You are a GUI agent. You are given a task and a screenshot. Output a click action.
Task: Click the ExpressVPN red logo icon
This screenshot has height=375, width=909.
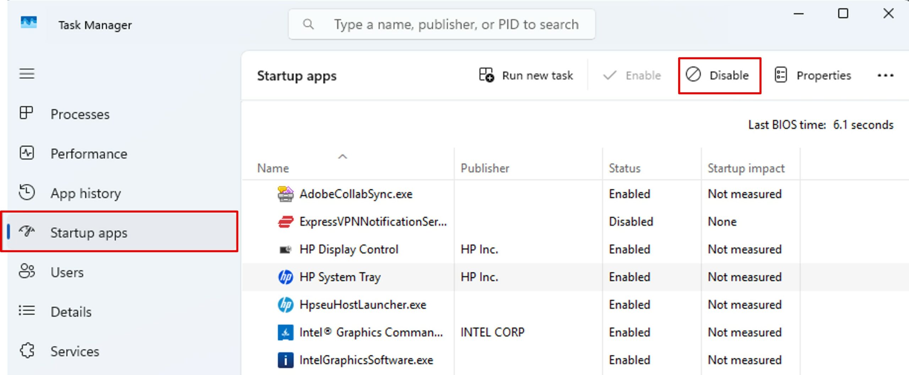click(285, 222)
